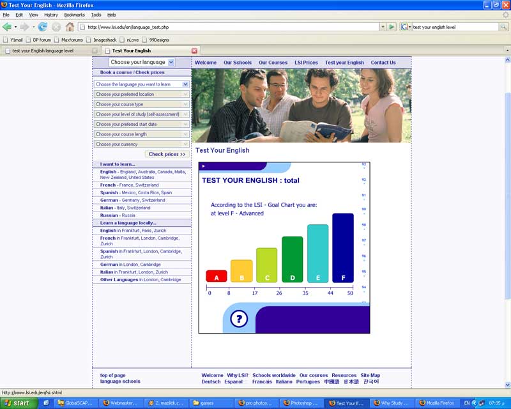Click the Stop loading icon
The height and width of the screenshot is (409, 511).
click(x=56, y=27)
